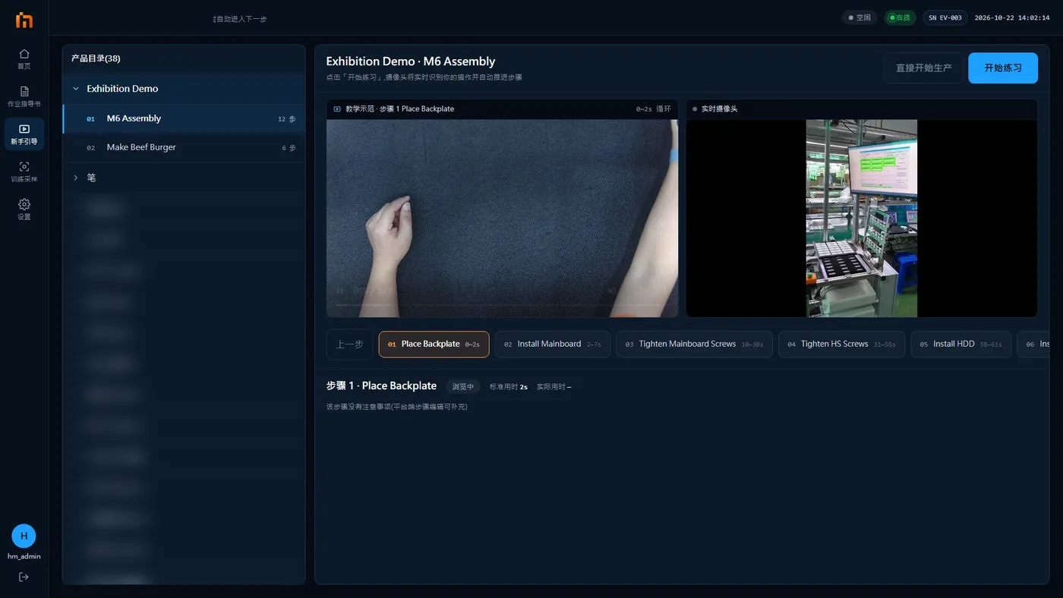
Task: Select step 01 Place Backplate
Action: 434,344
